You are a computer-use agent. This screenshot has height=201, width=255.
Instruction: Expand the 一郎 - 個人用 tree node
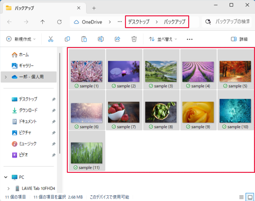(x=6, y=77)
